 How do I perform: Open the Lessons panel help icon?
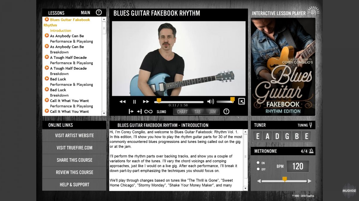(99, 13)
